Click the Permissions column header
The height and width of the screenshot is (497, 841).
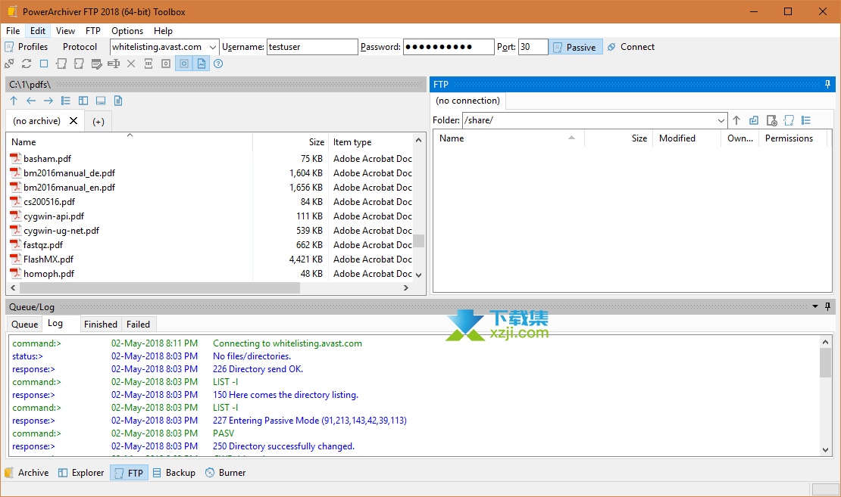tap(789, 138)
